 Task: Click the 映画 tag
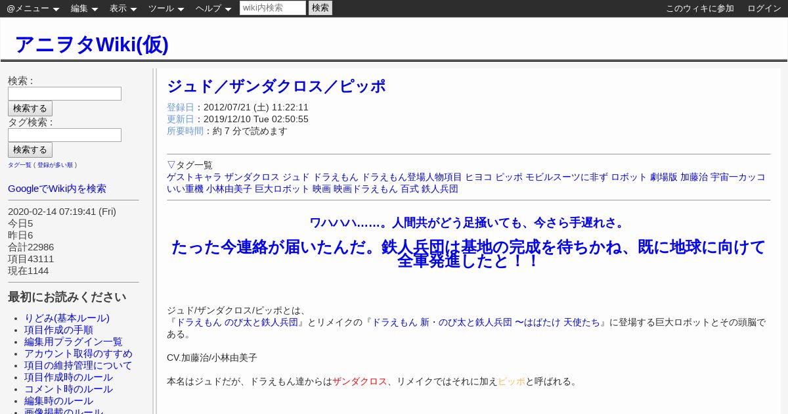(x=321, y=189)
